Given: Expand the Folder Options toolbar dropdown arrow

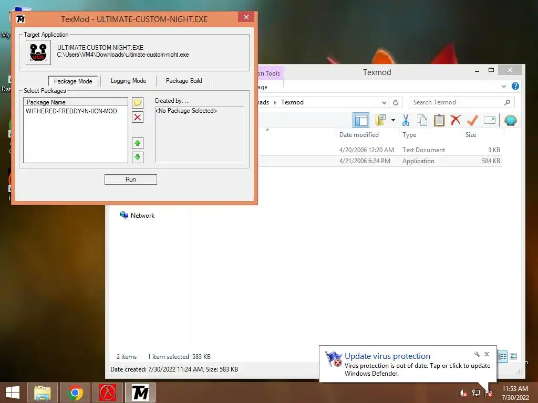Looking at the screenshot, I should click(393, 120).
